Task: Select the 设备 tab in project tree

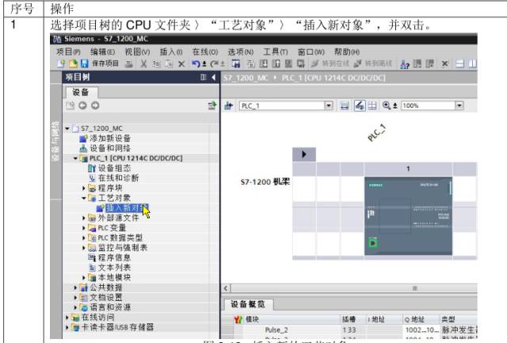Action: [x=81, y=93]
